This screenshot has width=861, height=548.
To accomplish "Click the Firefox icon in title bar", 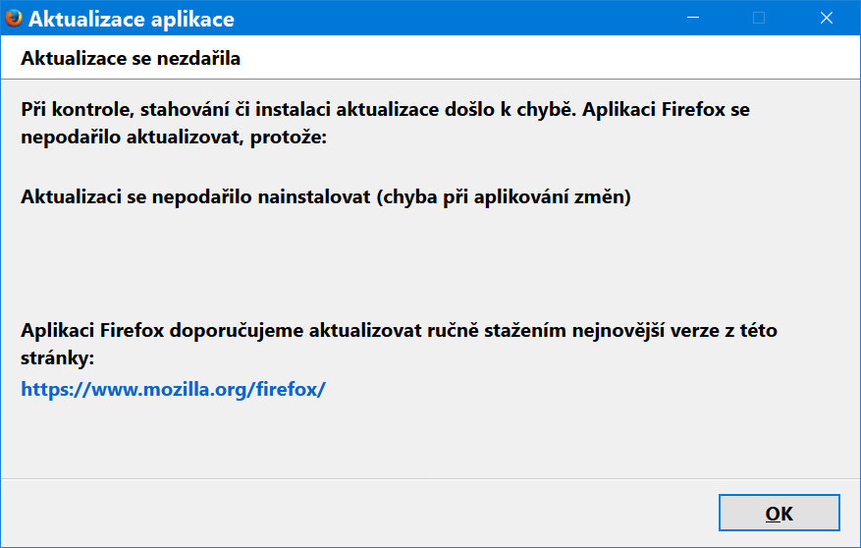I will point(14,19).
